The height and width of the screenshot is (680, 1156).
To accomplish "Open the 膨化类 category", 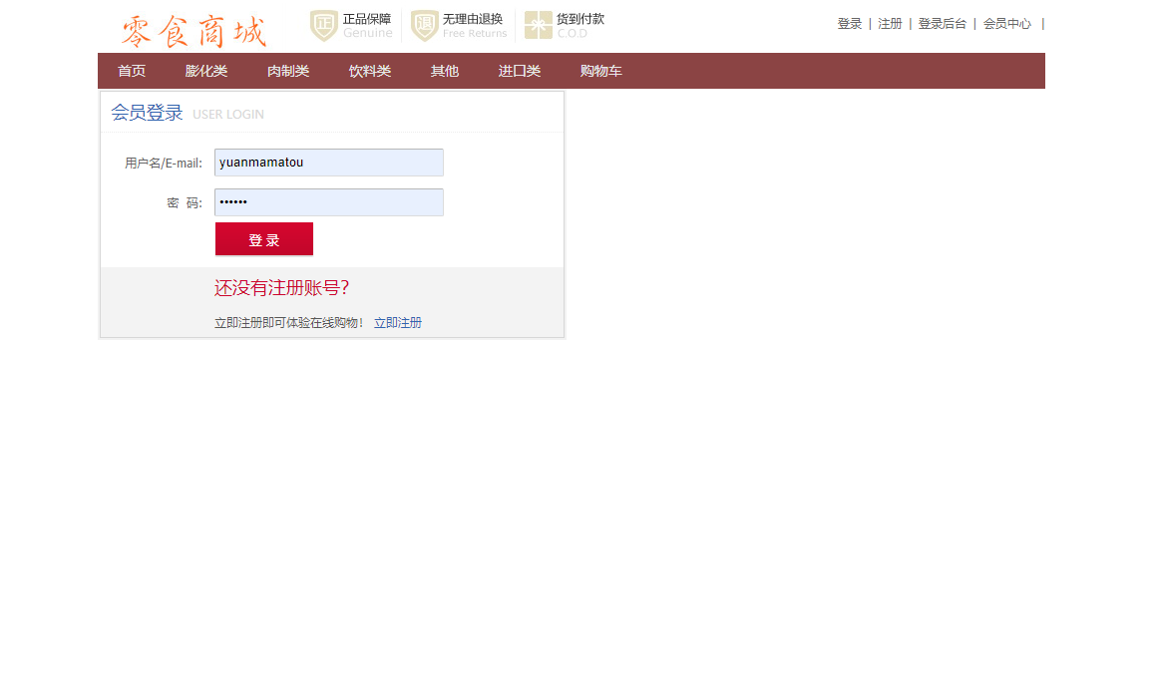I will [x=205, y=70].
